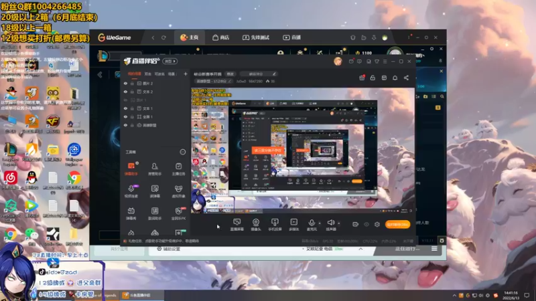Click the WeGame refresh icon
Viewport: 536px width, 301px height.
pos(163,37)
